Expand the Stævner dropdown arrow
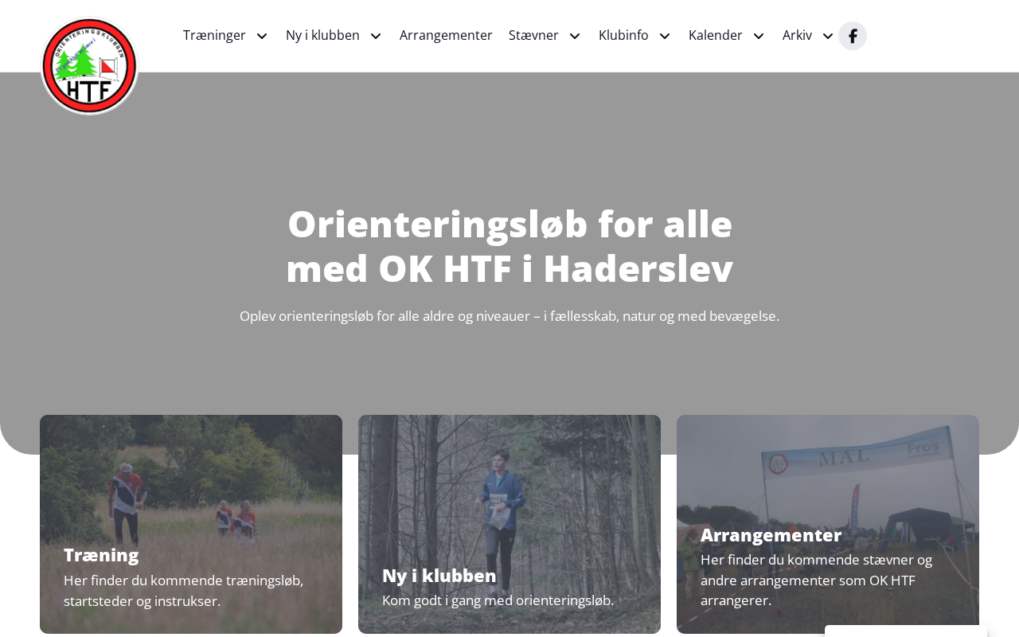This screenshot has height=637, width=1019. [575, 36]
